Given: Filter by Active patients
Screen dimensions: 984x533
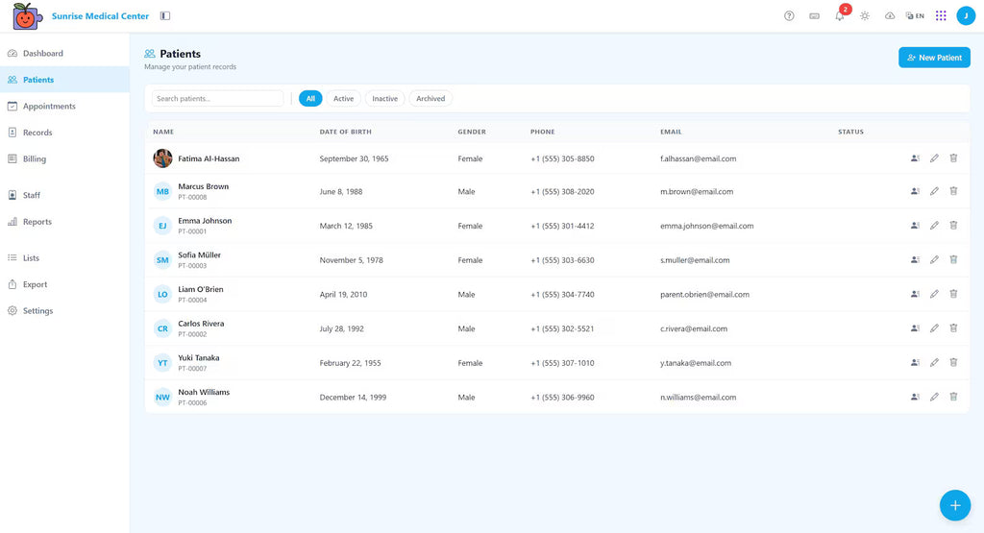Looking at the screenshot, I should coord(343,99).
